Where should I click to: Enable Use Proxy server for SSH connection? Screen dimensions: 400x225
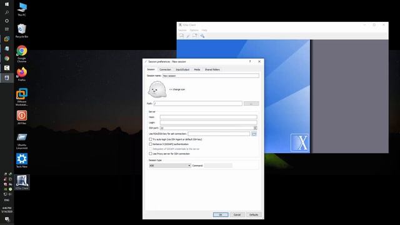(x=150, y=154)
